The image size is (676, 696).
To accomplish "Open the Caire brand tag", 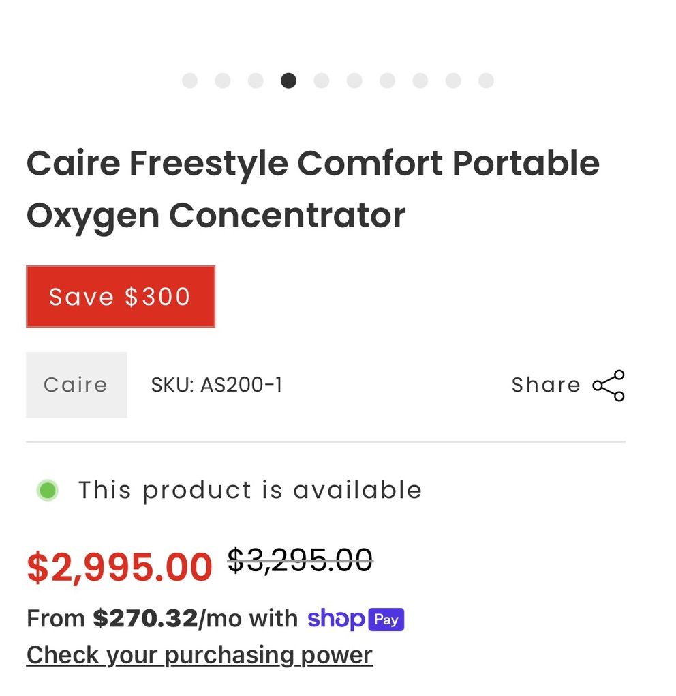I will click(x=76, y=385).
